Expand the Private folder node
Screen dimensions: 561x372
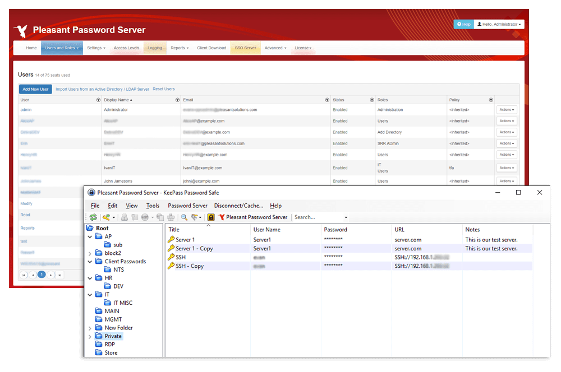pyautogui.click(x=90, y=336)
